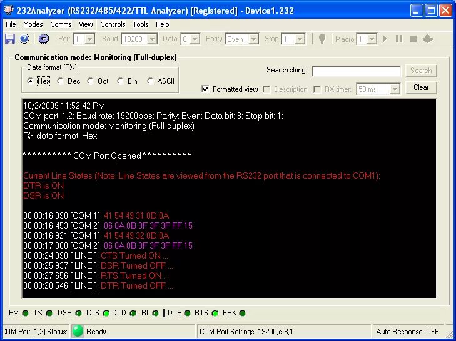Screen dimensions: 456x341
Task: Click the Clear button
Action: (421, 87)
